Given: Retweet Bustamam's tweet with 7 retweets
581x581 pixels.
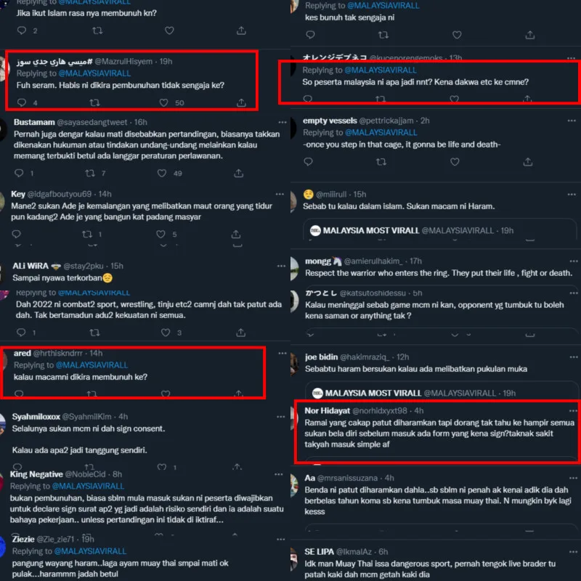Looking at the screenshot, I should (x=90, y=173).
